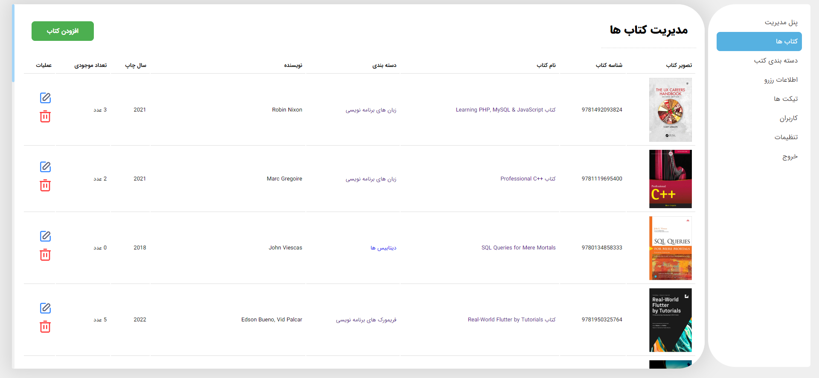
Task: Open اطلاعات رزرو in sidebar
Action: (x=781, y=80)
